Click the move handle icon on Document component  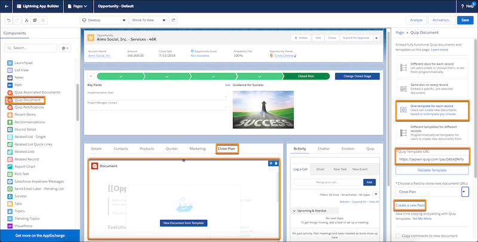pos(271,163)
